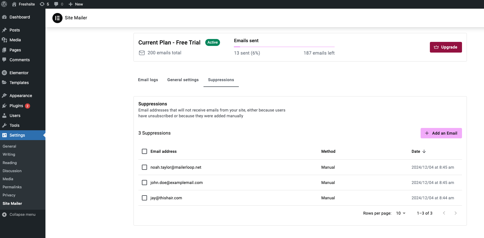Open the New content menu
Screen dimensions: 484x238
click(76, 4)
